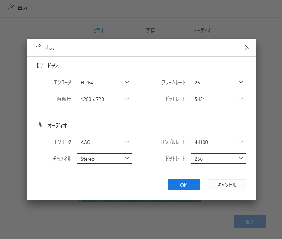Click the film strip ビデオ section icon
This screenshot has height=239, width=282.
point(40,66)
